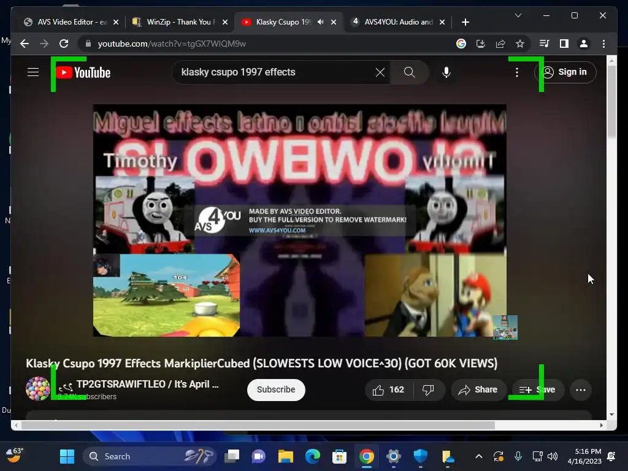Open the YouTube guide hamburger menu

point(33,72)
